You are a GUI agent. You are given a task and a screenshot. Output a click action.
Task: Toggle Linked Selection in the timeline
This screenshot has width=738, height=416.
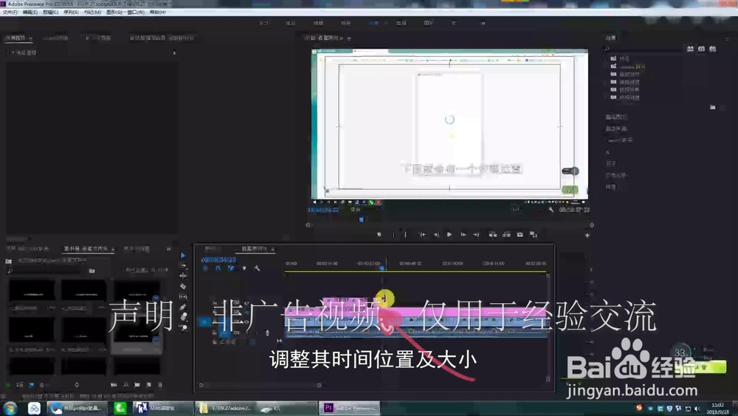[231, 268]
